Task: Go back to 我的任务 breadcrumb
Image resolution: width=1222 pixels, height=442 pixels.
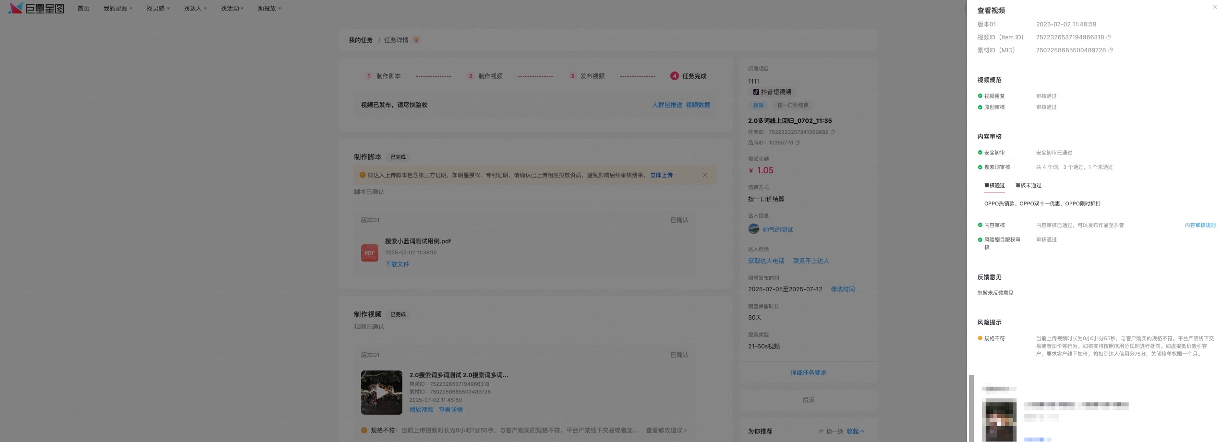Action: pos(361,40)
